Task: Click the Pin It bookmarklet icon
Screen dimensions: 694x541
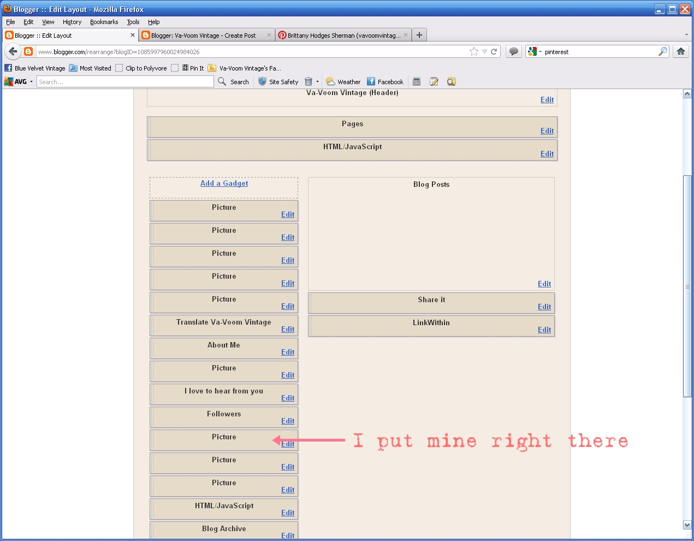Action: point(184,68)
